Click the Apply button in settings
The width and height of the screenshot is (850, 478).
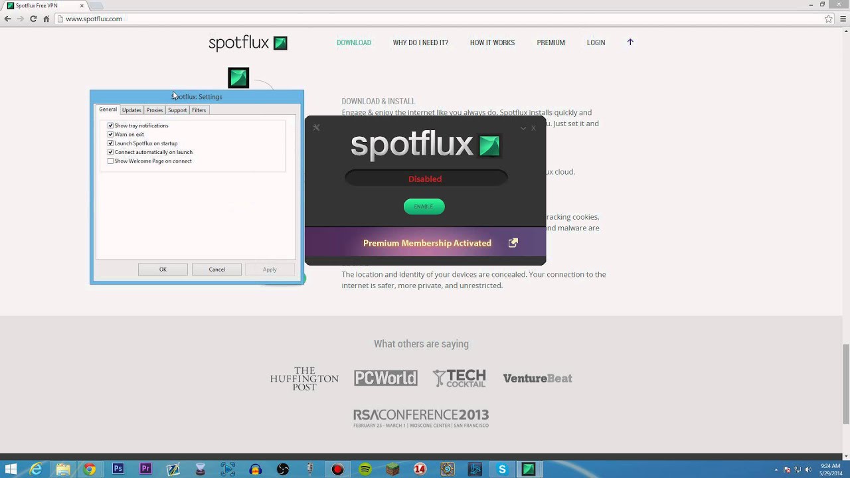point(270,270)
